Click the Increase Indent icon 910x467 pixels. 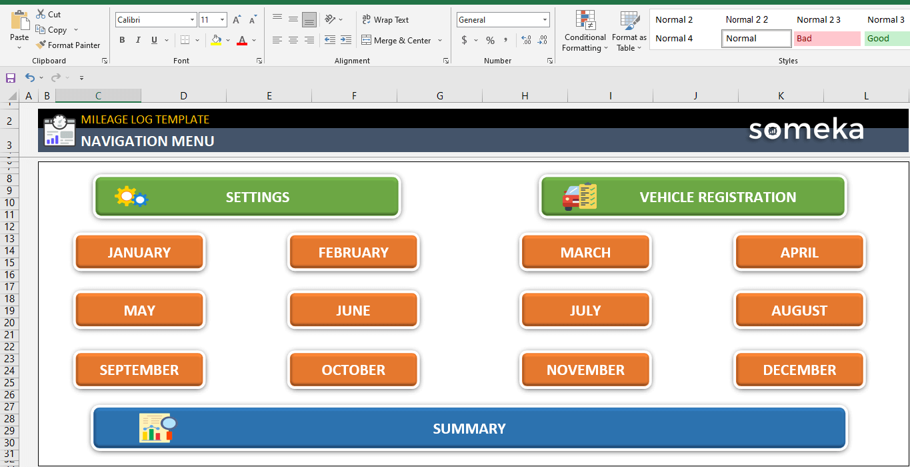tap(345, 40)
